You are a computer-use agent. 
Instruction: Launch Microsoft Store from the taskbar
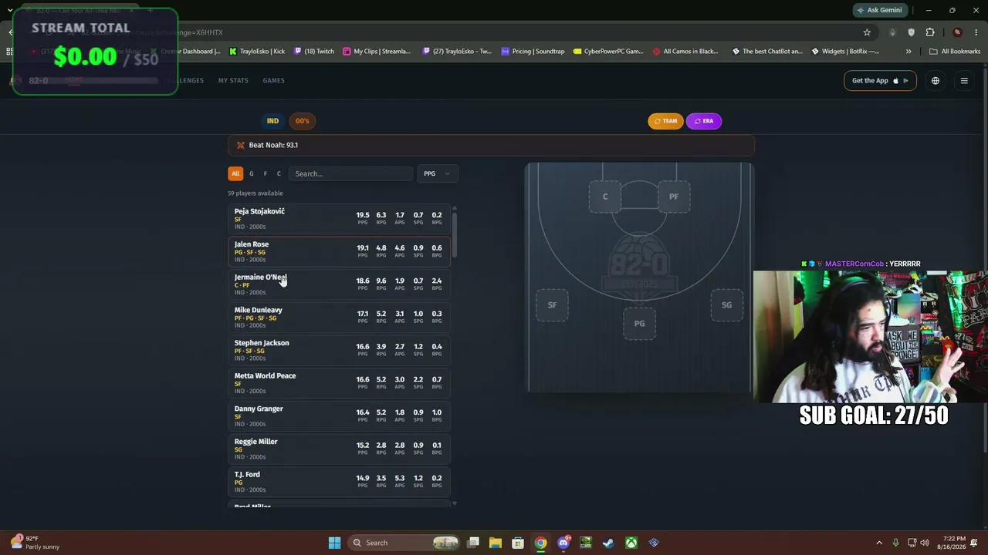[518, 543]
